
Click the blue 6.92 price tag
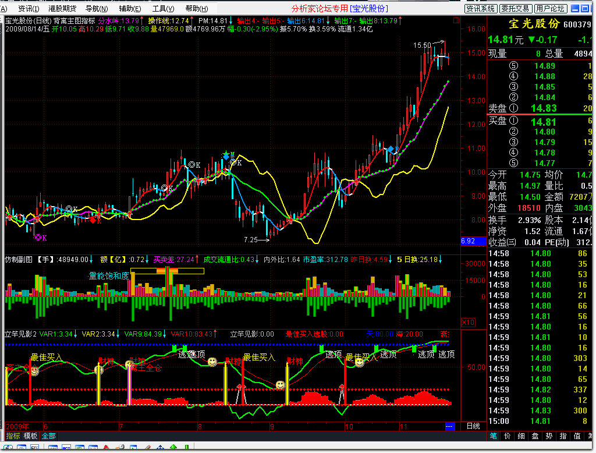tap(474, 241)
